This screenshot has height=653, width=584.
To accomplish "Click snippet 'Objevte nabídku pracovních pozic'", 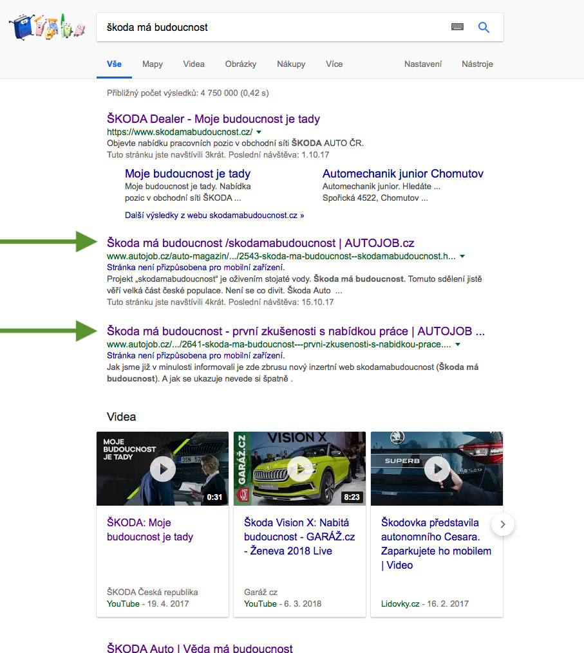I will 235,143.
